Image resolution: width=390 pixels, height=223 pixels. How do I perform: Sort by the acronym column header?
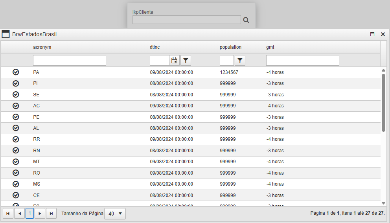coord(42,47)
